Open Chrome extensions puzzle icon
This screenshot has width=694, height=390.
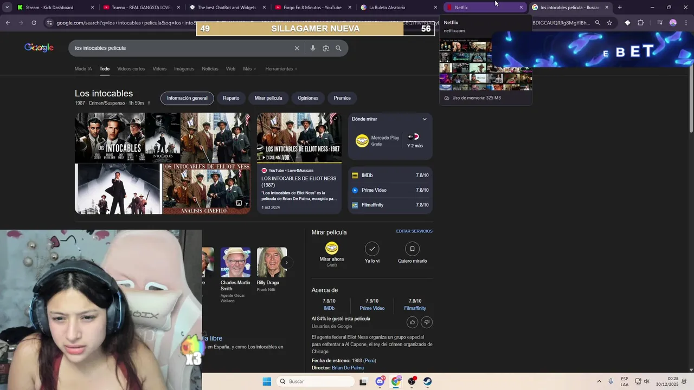point(641,23)
